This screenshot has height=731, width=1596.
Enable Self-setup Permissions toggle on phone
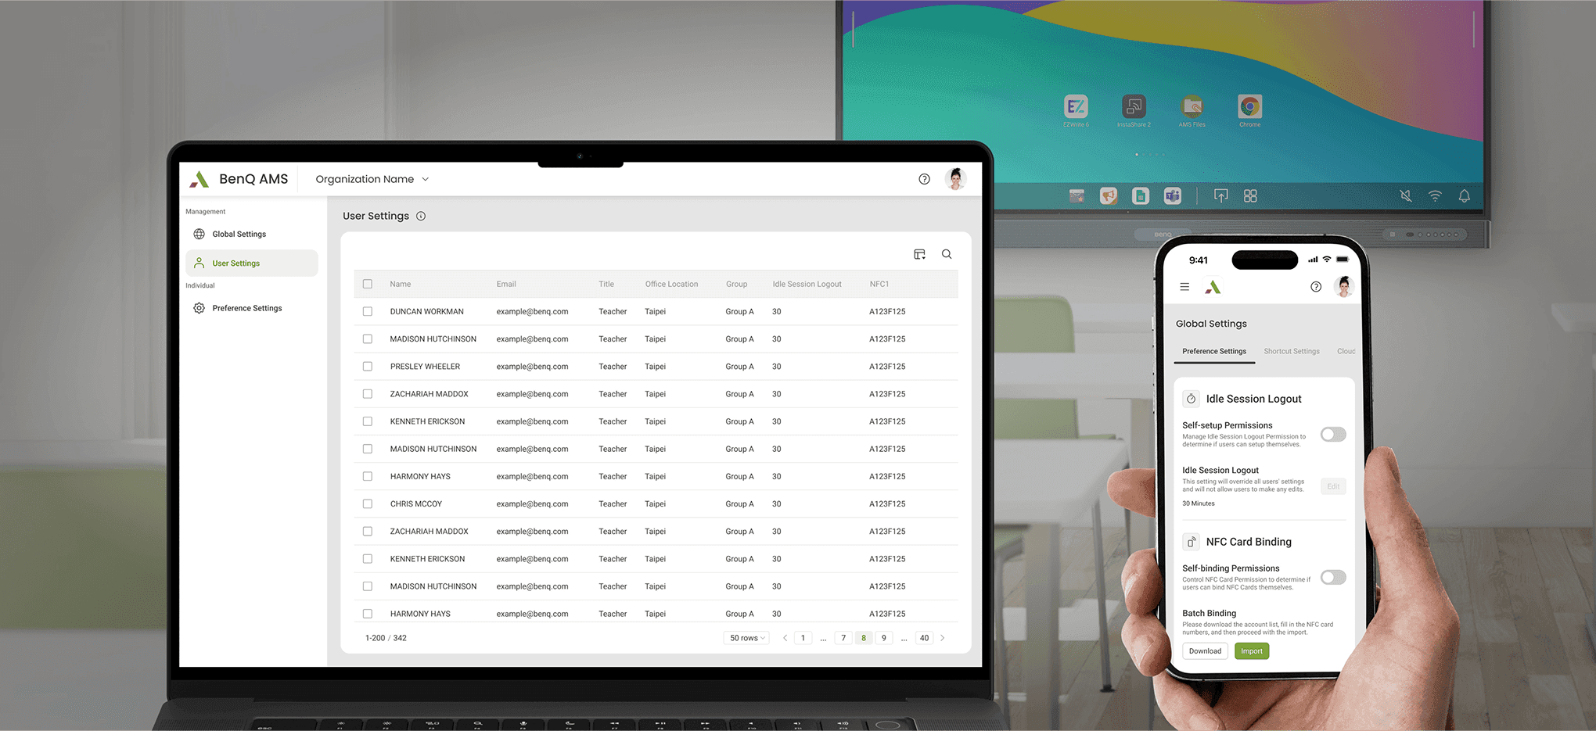(x=1332, y=434)
